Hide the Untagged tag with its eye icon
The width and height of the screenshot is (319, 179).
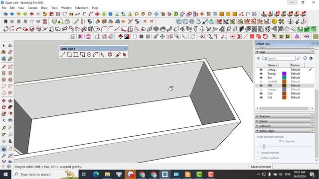click(x=261, y=70)
